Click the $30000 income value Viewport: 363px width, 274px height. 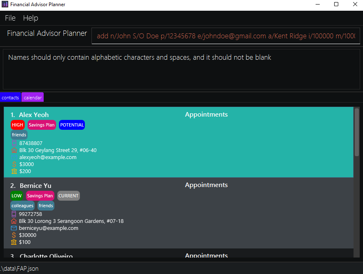point(28,235)
